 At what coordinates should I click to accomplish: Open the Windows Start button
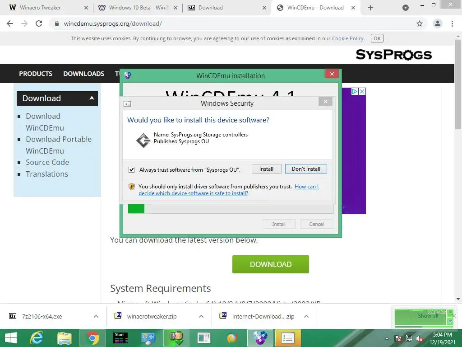(x=11, y=338)
